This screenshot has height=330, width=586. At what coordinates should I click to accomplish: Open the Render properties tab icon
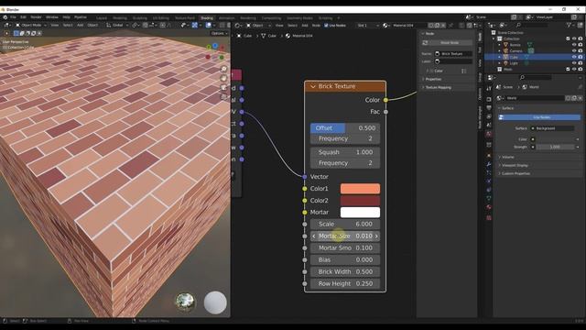point(489,99)
